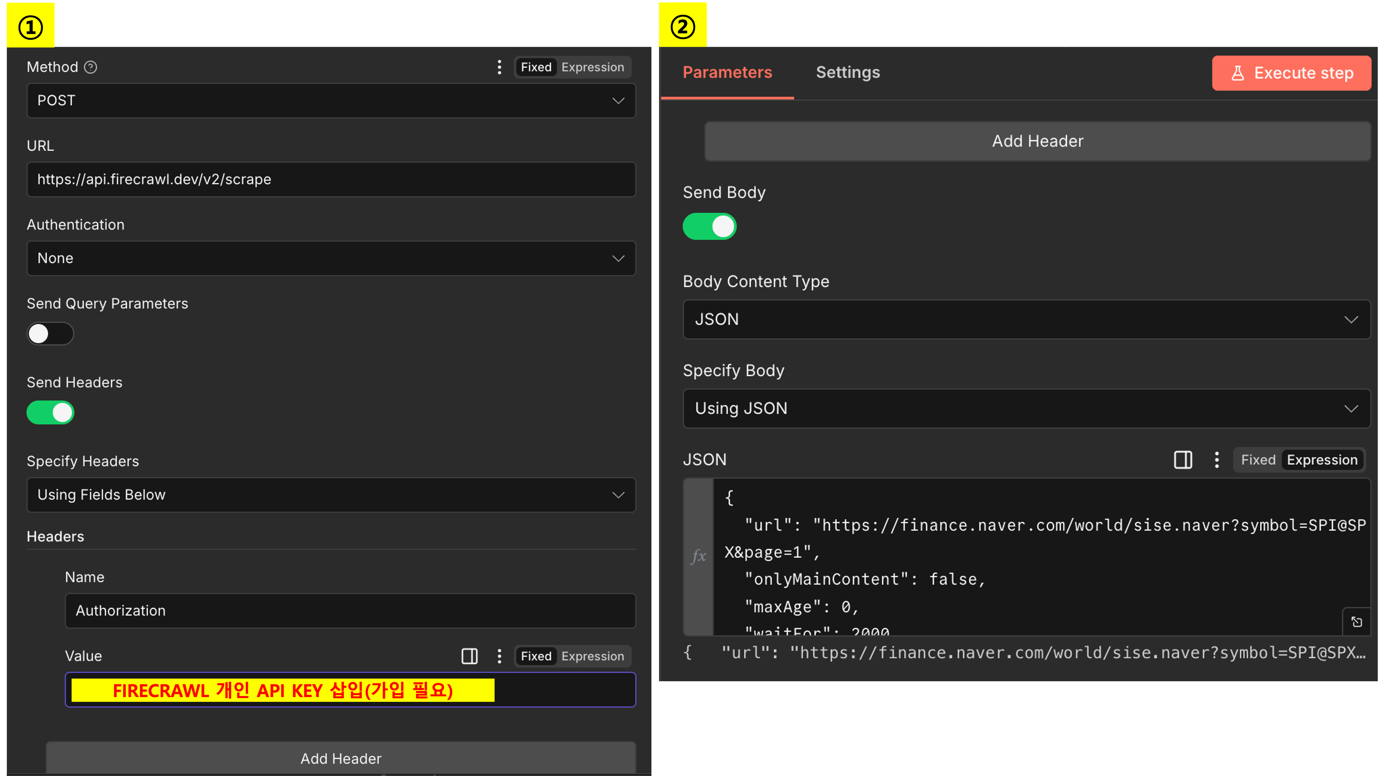Turn off the Send Body switch
This screenshot has height=776, width=1378.
click(x=709, y=226)
